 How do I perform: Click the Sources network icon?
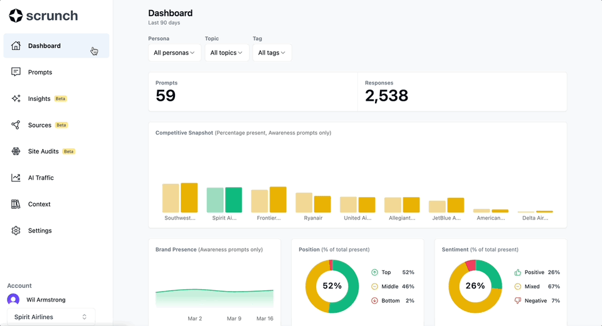click(x=16, y=125)
